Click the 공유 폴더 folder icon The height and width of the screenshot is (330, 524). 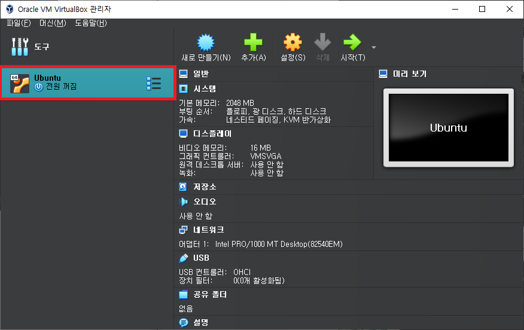click(x=184, y=295)
